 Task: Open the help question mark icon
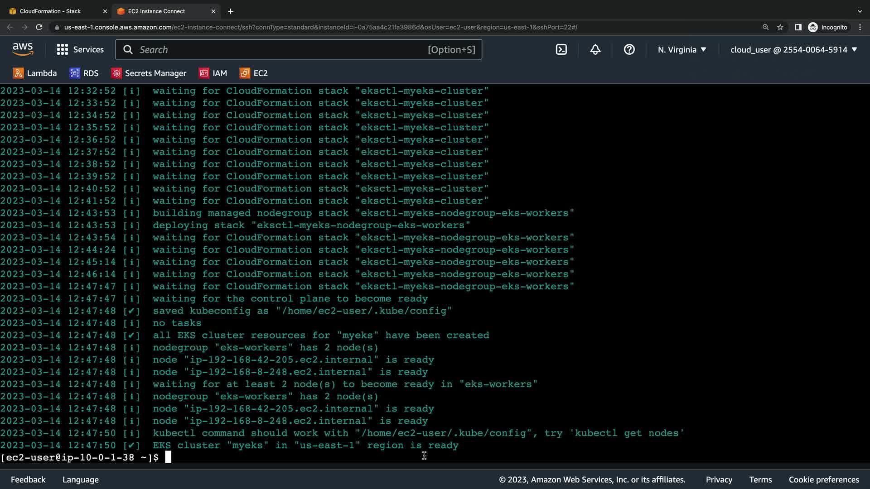629,49
